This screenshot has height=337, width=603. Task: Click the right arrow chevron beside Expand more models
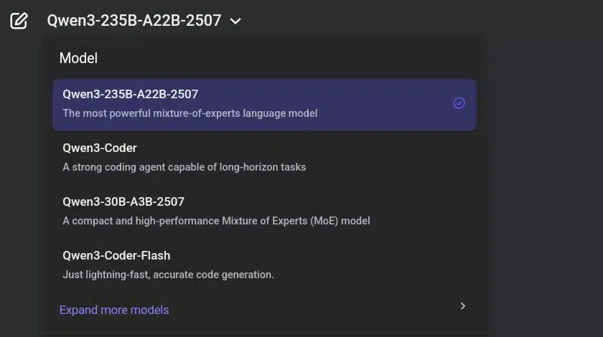[462, 306]
